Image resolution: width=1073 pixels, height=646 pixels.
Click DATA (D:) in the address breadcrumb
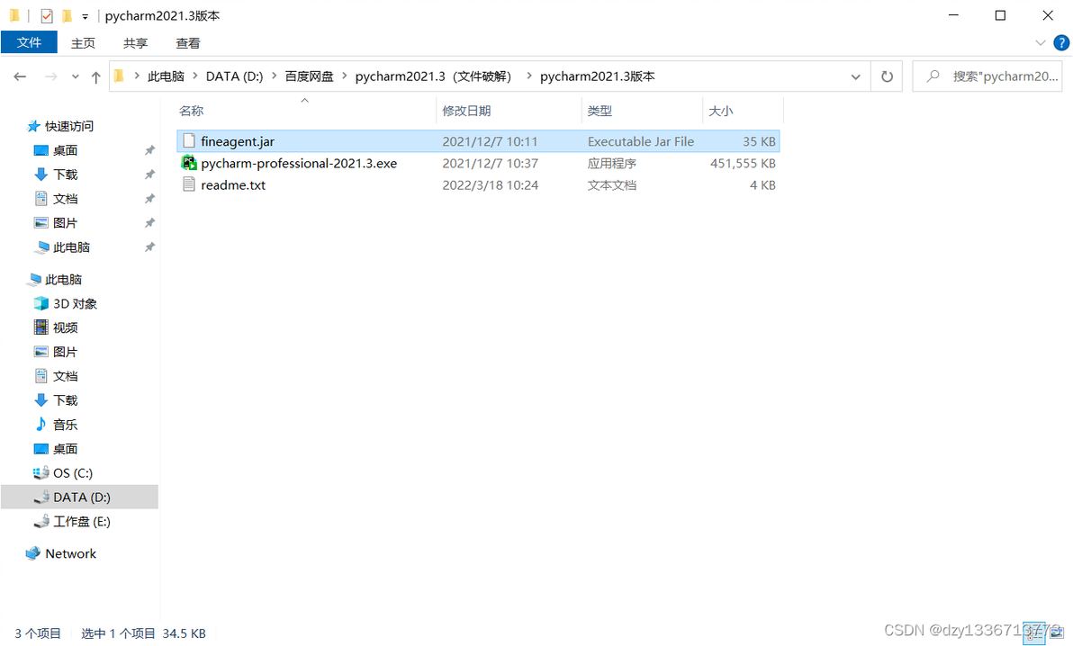point(234,76)
